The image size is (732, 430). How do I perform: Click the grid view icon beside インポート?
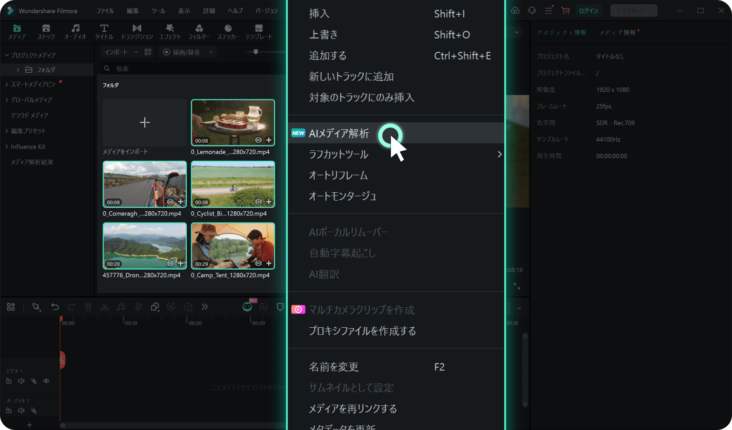click(148, 52)
